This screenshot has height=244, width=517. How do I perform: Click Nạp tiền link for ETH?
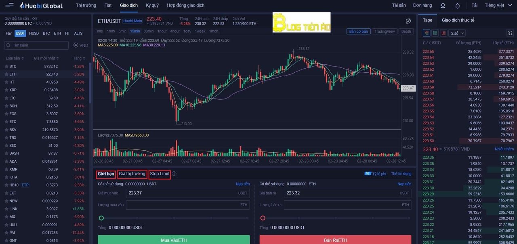(x=404, y=184)
